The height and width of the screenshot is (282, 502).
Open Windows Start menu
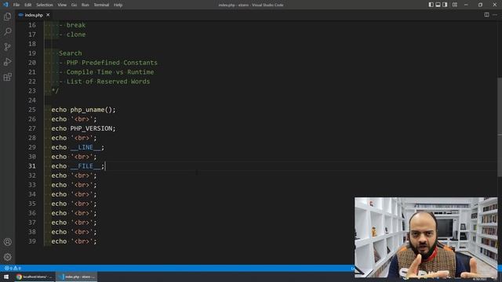point(6,277)
